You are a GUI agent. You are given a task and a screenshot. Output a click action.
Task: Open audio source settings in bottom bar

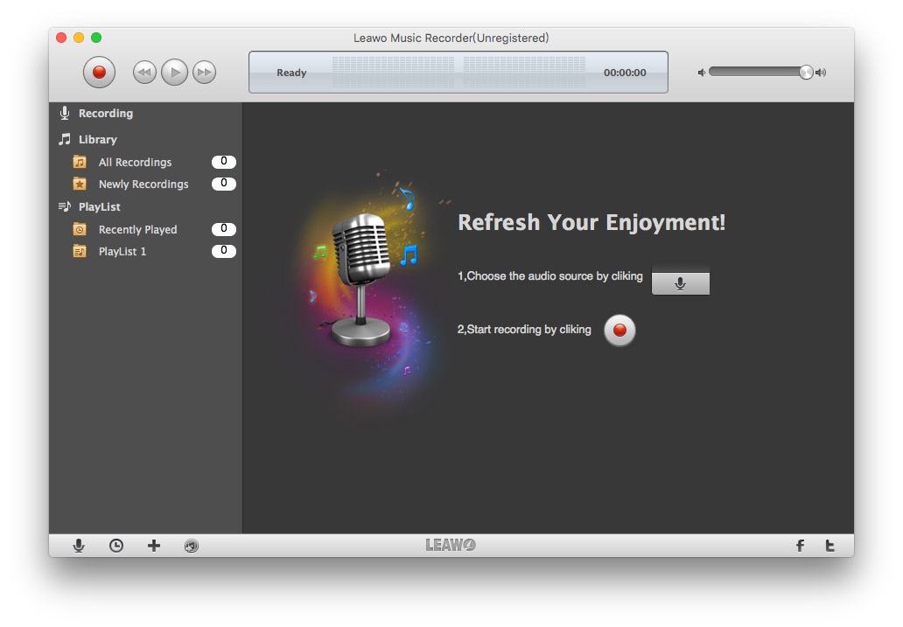(79, 546)
